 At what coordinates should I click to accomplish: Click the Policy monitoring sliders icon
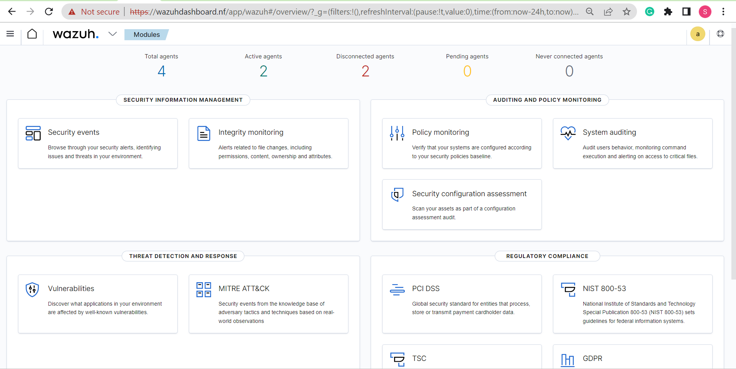pyautogui.click(x=397, y=133)
